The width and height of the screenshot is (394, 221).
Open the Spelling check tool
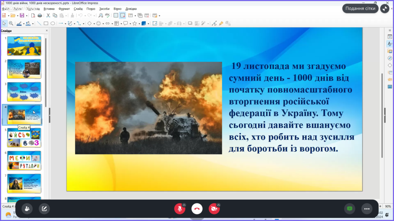107,15
